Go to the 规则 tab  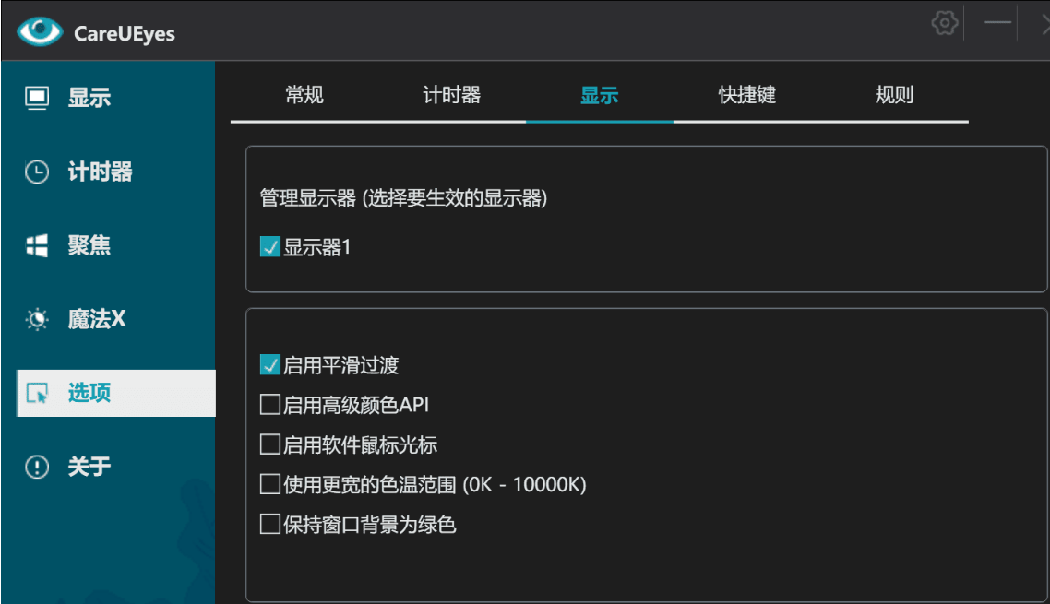[x=894, y=95]
